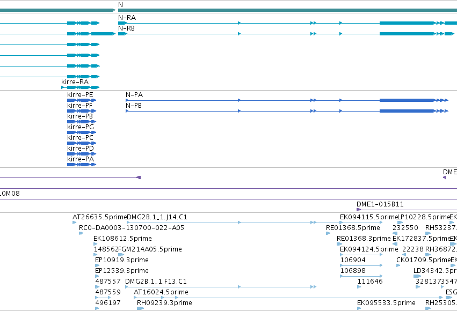This screenshot has height=311, width=457.
Task: Select the 496197 feature
Action: [97, 308]
